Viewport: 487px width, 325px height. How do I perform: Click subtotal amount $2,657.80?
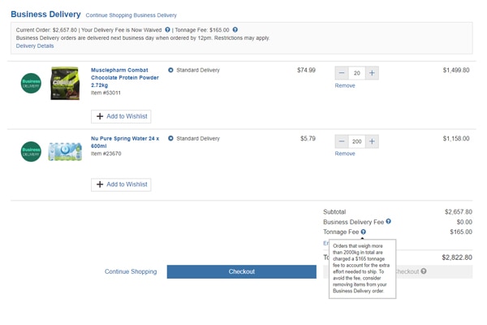coord(459,212)
